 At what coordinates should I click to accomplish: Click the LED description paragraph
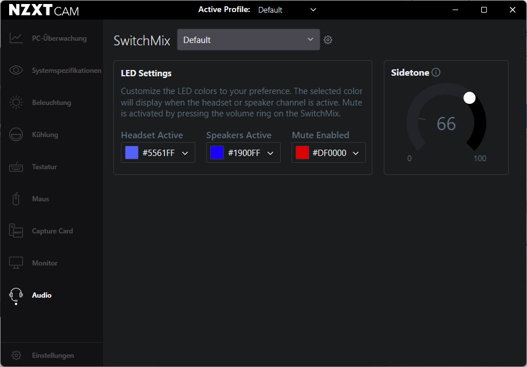click(x=242, y=102)
